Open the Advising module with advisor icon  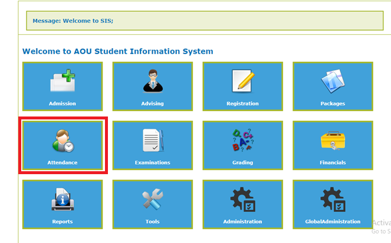coord(153,86)
